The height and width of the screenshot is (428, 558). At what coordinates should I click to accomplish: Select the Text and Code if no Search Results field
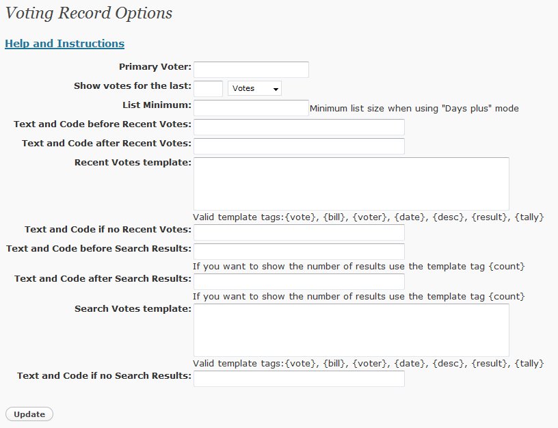[299, 379]
